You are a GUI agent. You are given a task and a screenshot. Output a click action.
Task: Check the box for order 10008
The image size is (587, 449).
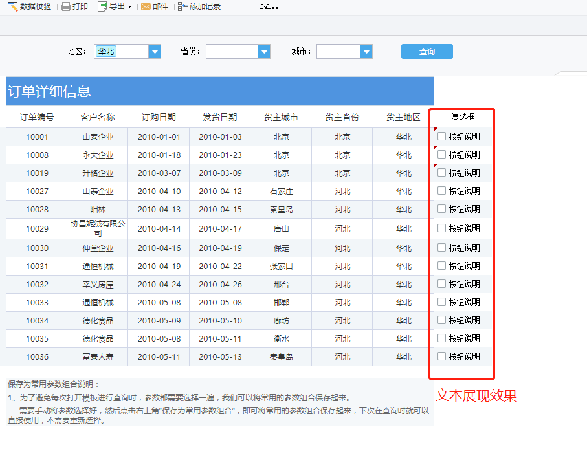pos(442,154)
